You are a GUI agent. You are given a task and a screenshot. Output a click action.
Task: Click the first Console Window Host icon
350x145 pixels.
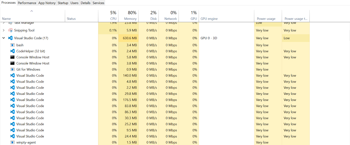pyautogui.click(x=12, y=57)
